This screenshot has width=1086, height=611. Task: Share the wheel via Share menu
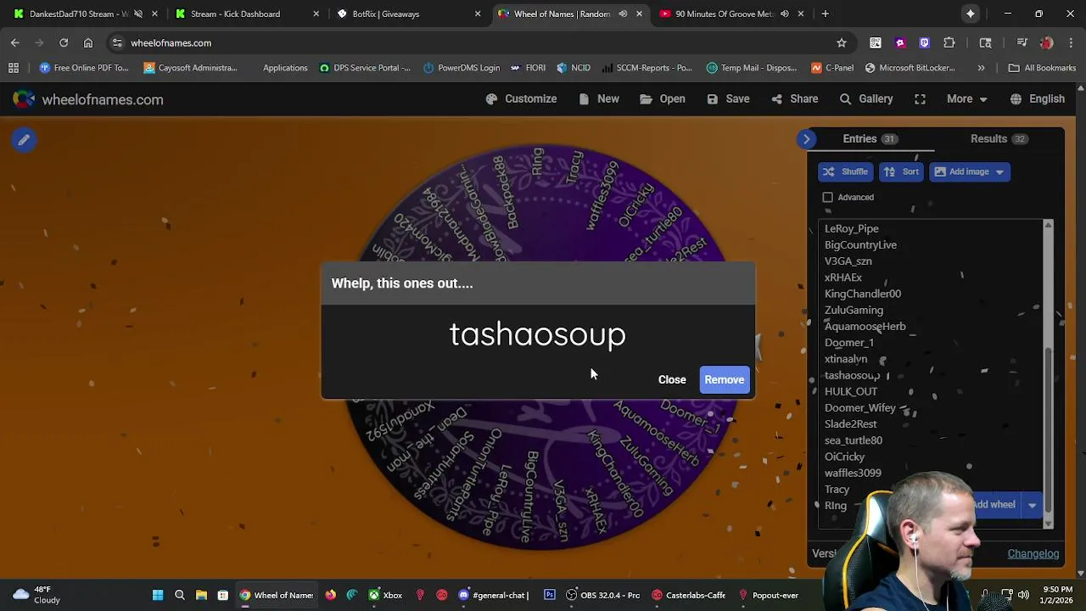[x=795, y=99]
